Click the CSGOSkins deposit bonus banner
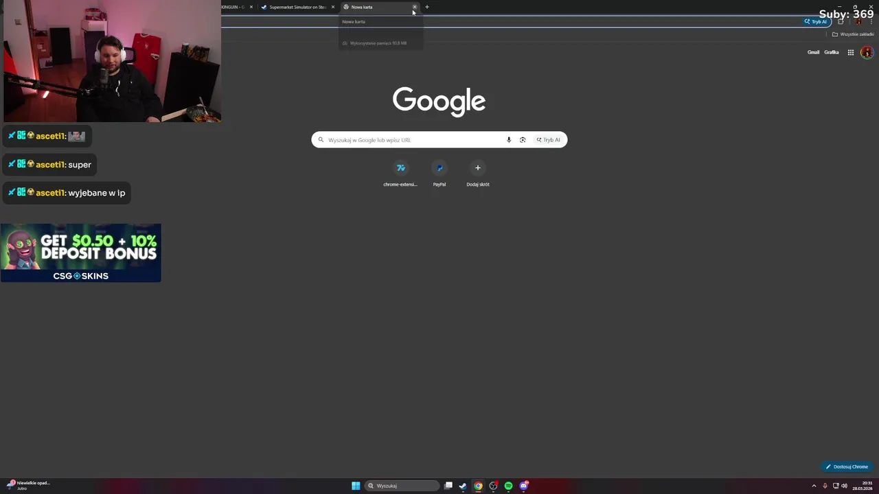The height and width of the screenshot is (494, 879). coord(81,252)
